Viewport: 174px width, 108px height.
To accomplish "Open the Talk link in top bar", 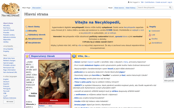I will [142, 2].
